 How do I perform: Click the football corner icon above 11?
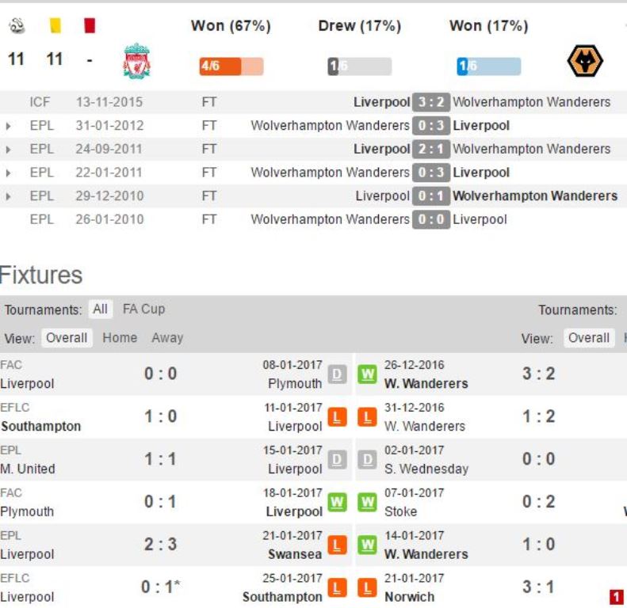click(17, 25)
